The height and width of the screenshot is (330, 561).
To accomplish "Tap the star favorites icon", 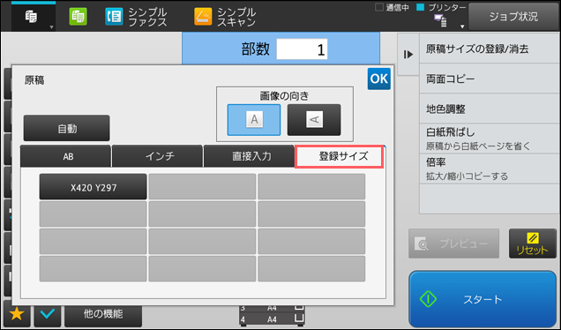I will pyautogui.click(x=17, y=314).
